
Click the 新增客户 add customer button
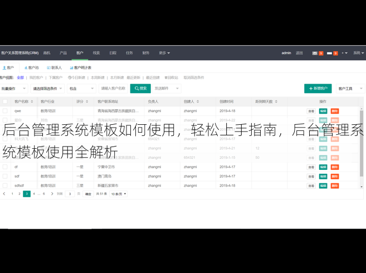318,89
